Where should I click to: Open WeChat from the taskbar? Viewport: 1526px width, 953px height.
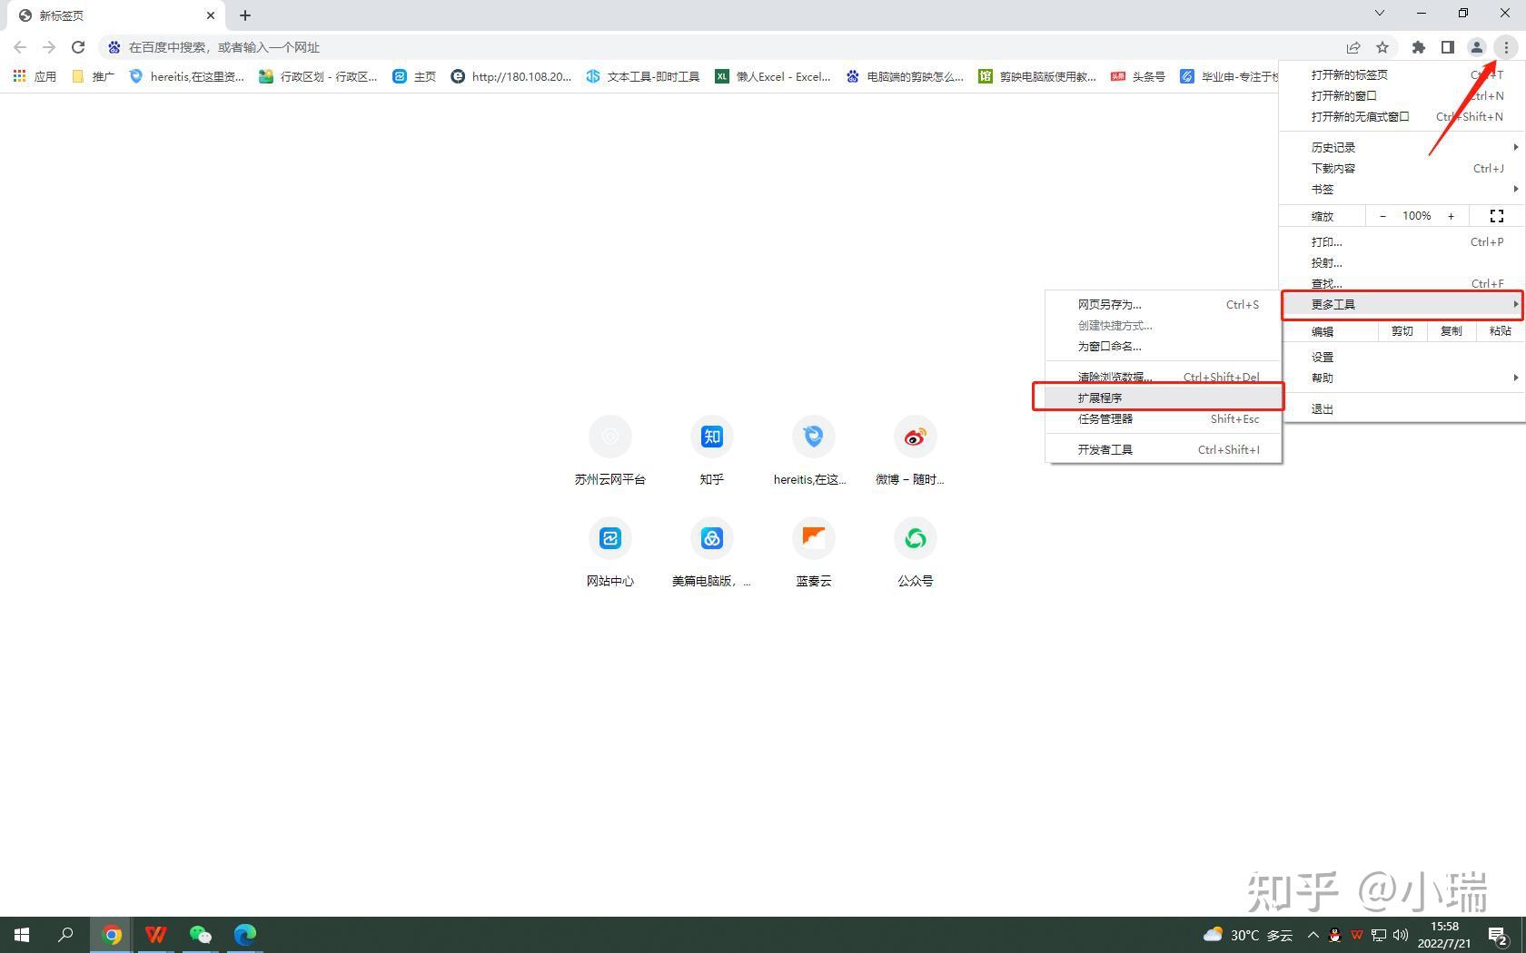tap(200, 934)
